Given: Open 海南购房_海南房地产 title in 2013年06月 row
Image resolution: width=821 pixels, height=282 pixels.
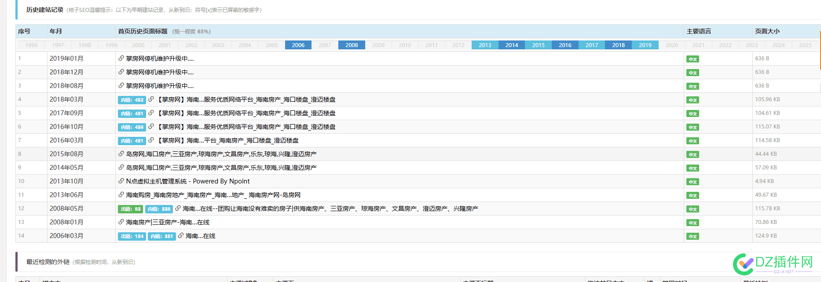Looking at the screenshot, I should pos(213,195).
